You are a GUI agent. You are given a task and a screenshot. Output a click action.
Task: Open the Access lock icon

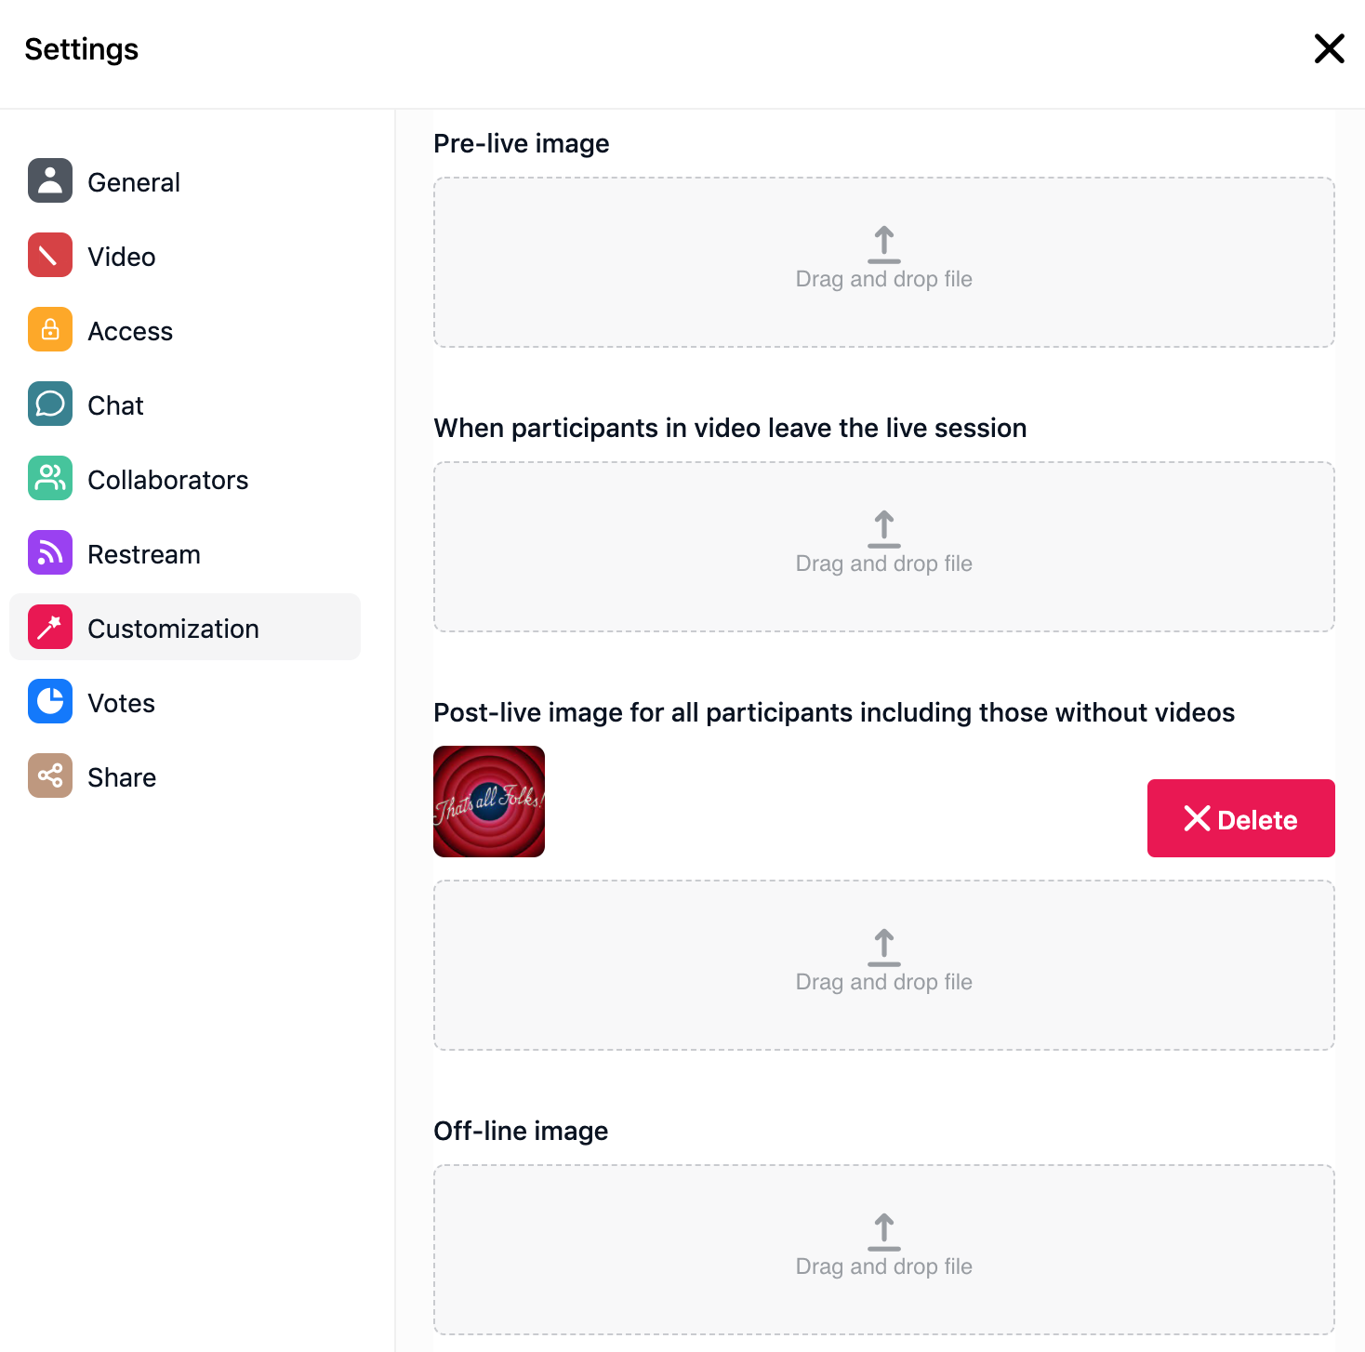(x=50, y=329)
